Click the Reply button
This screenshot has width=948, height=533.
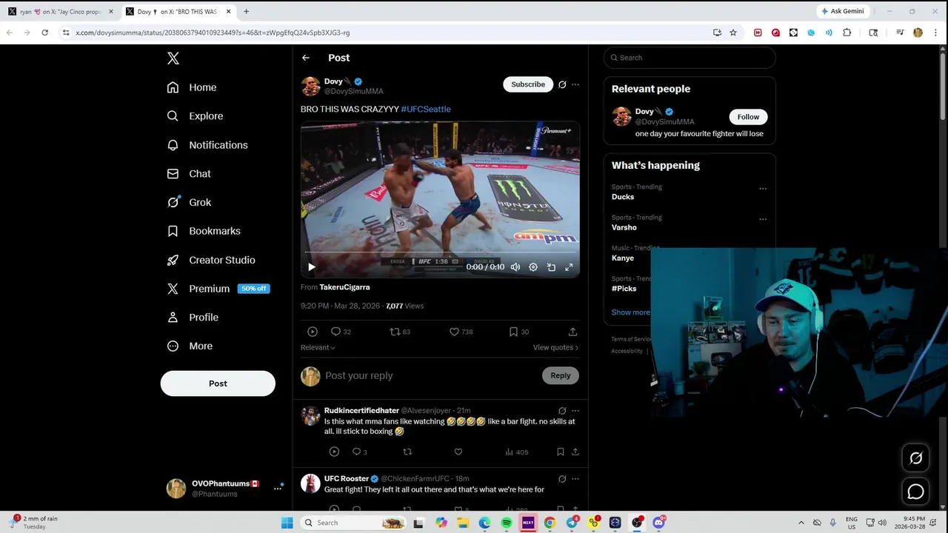point(561,375)
